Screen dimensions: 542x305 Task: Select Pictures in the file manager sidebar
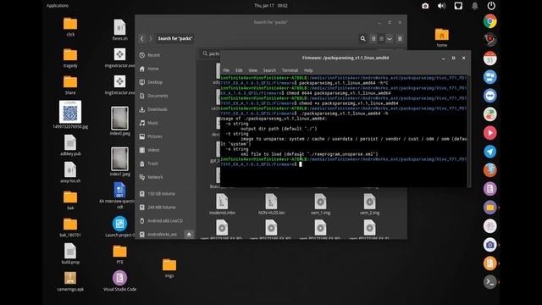(x=166, y=136)
